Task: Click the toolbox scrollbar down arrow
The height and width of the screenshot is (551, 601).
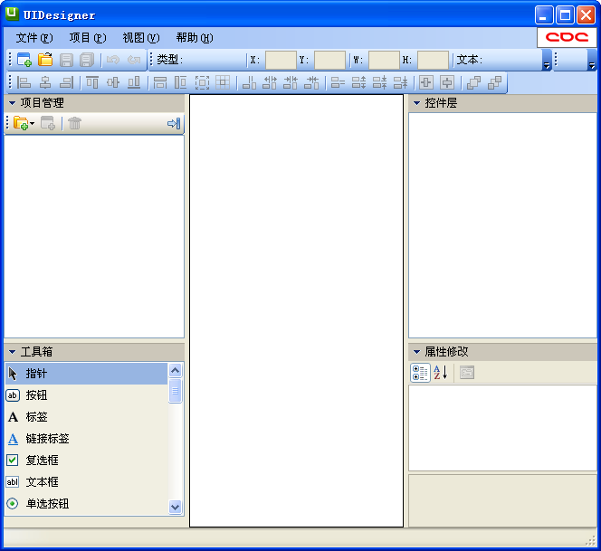Action: click(176, 508)
